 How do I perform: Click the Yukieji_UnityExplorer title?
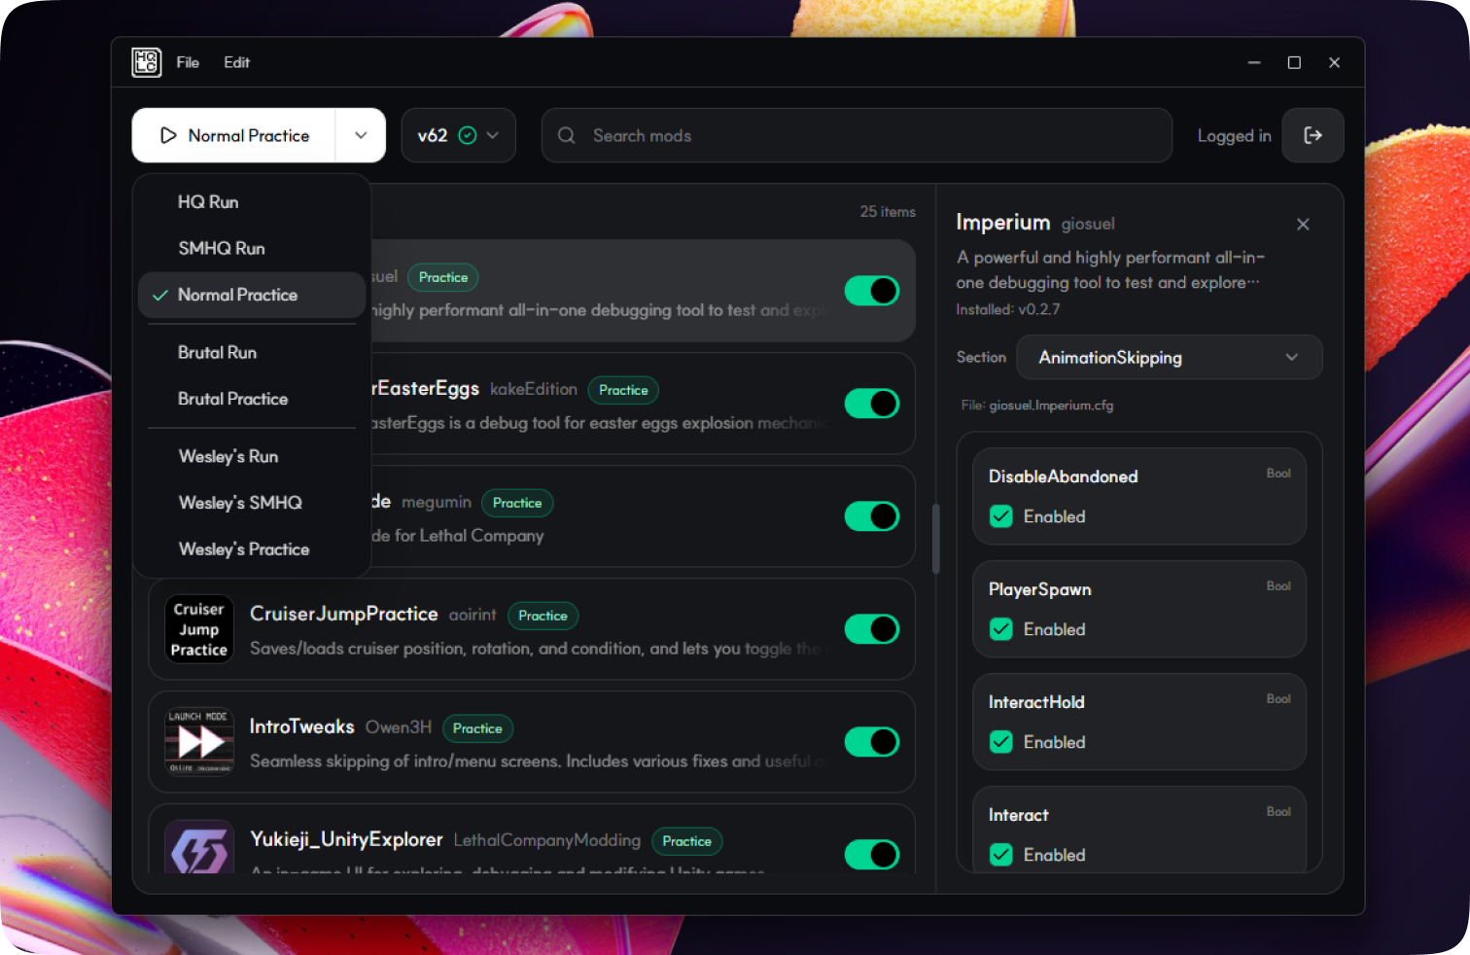pyautogui.click(x=346, y=839)
